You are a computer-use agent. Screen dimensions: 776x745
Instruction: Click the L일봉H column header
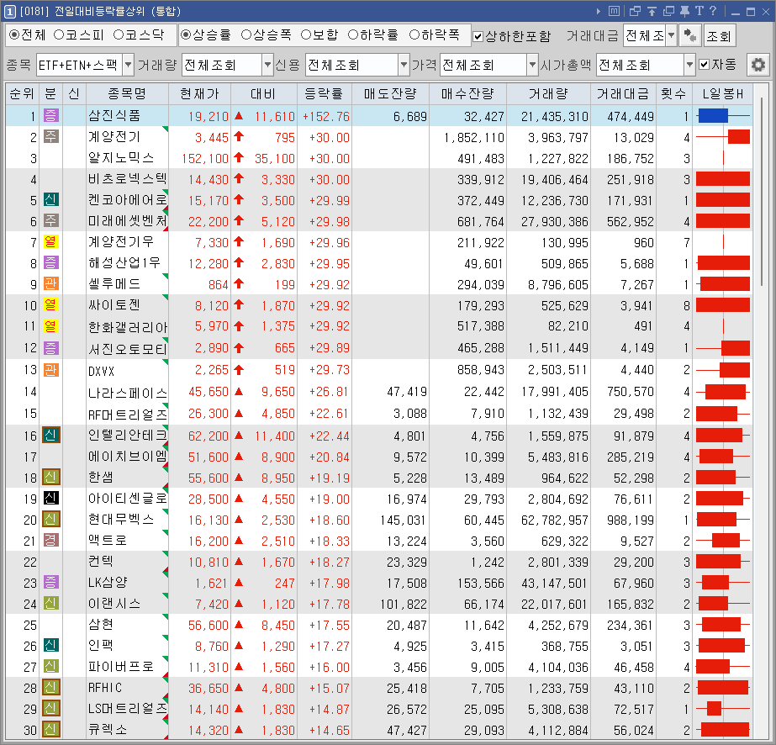(x=723, y=93)
